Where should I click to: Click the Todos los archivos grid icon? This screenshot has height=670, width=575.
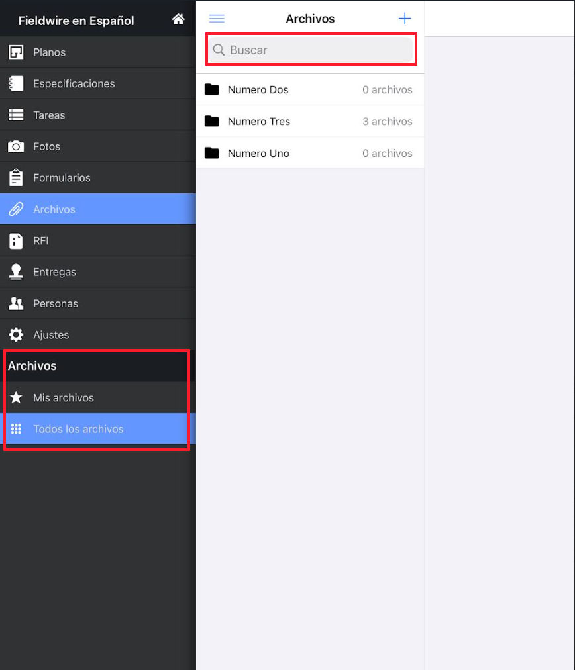[16, 428]
